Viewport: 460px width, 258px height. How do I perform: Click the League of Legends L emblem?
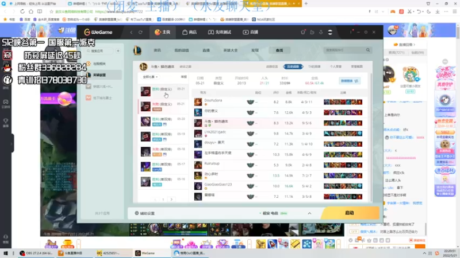[137, 50]
